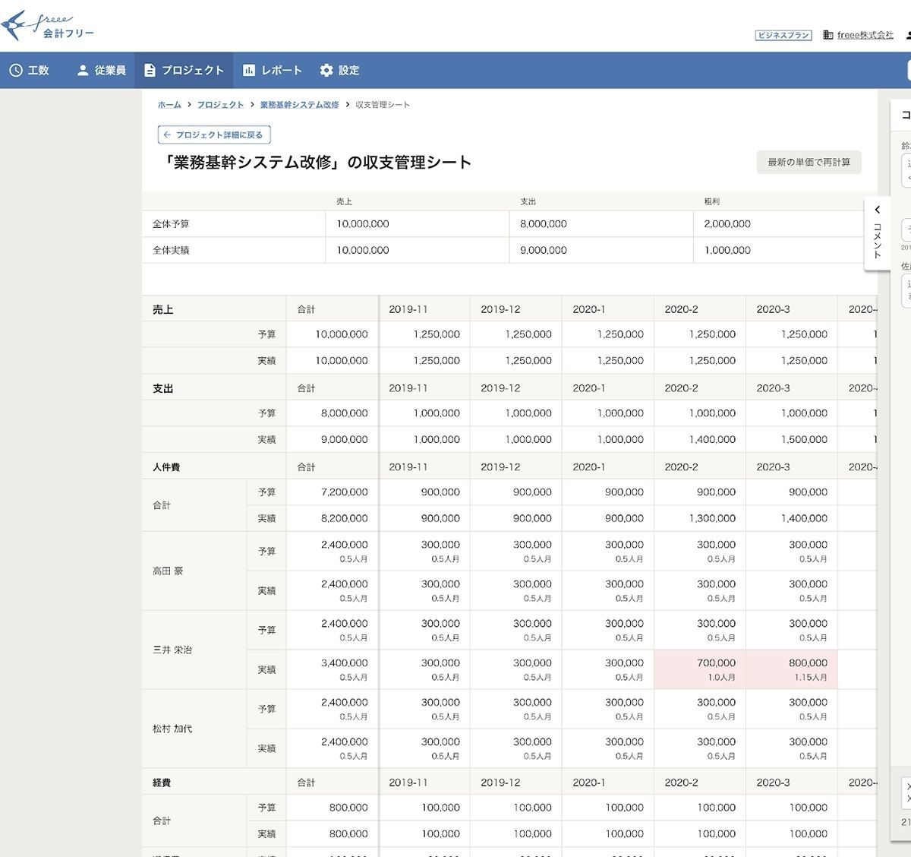The height and width of the screenshot is (857, 911).
Task: Click the person icon beside 従業員
Action: click(x=83, y=71)
